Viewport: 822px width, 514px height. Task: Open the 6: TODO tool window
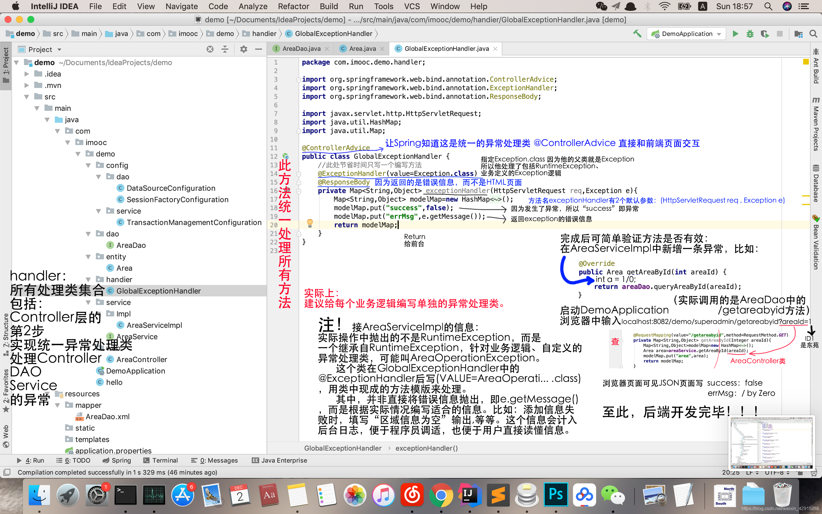[73, 460]
